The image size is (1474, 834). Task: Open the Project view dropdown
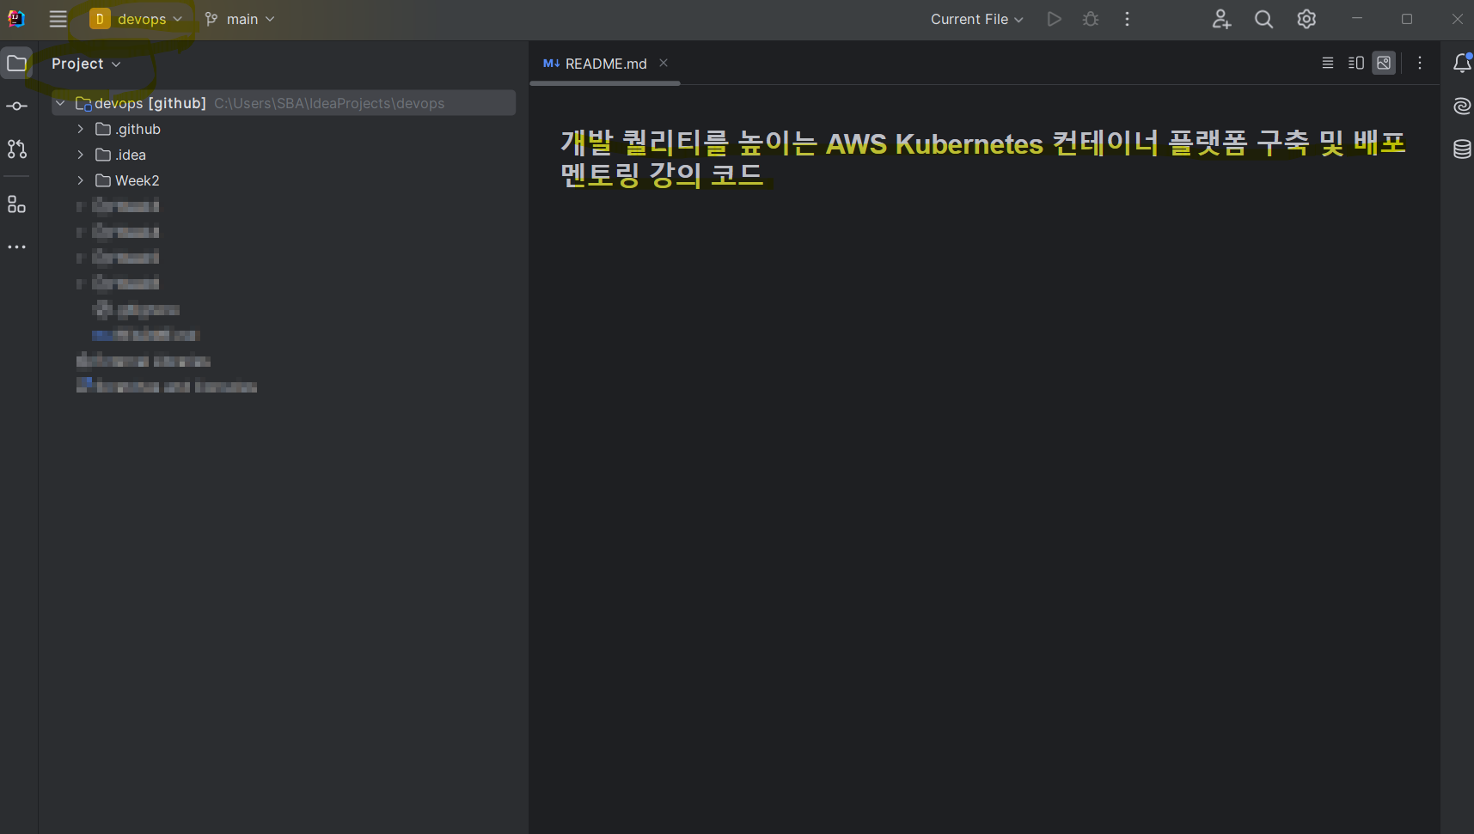point(85,64)
